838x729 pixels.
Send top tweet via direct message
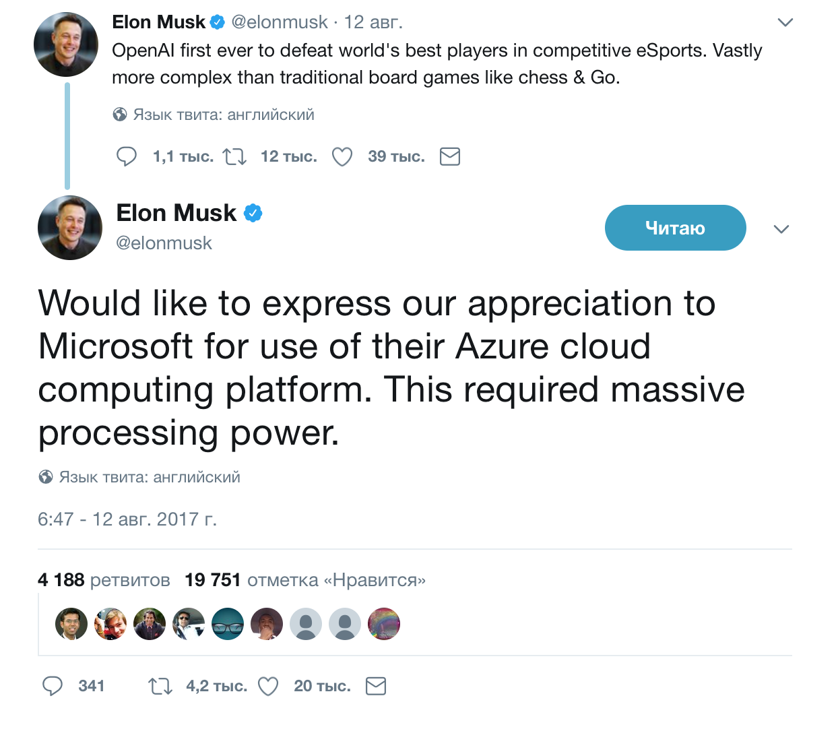[x=449, y=156]
